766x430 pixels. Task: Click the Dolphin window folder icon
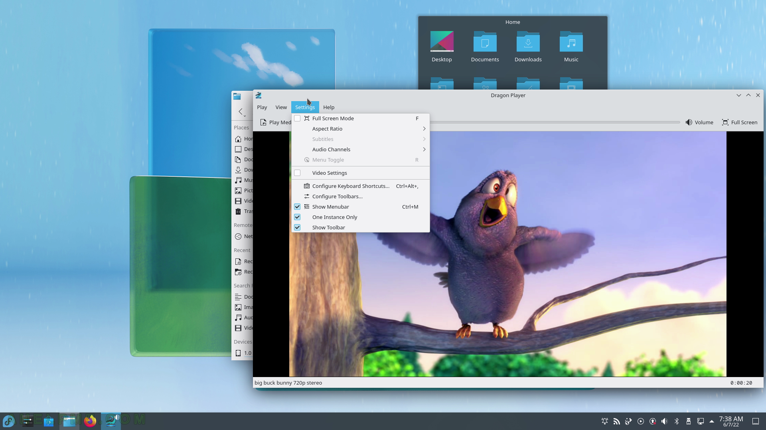tap(237, 96)
